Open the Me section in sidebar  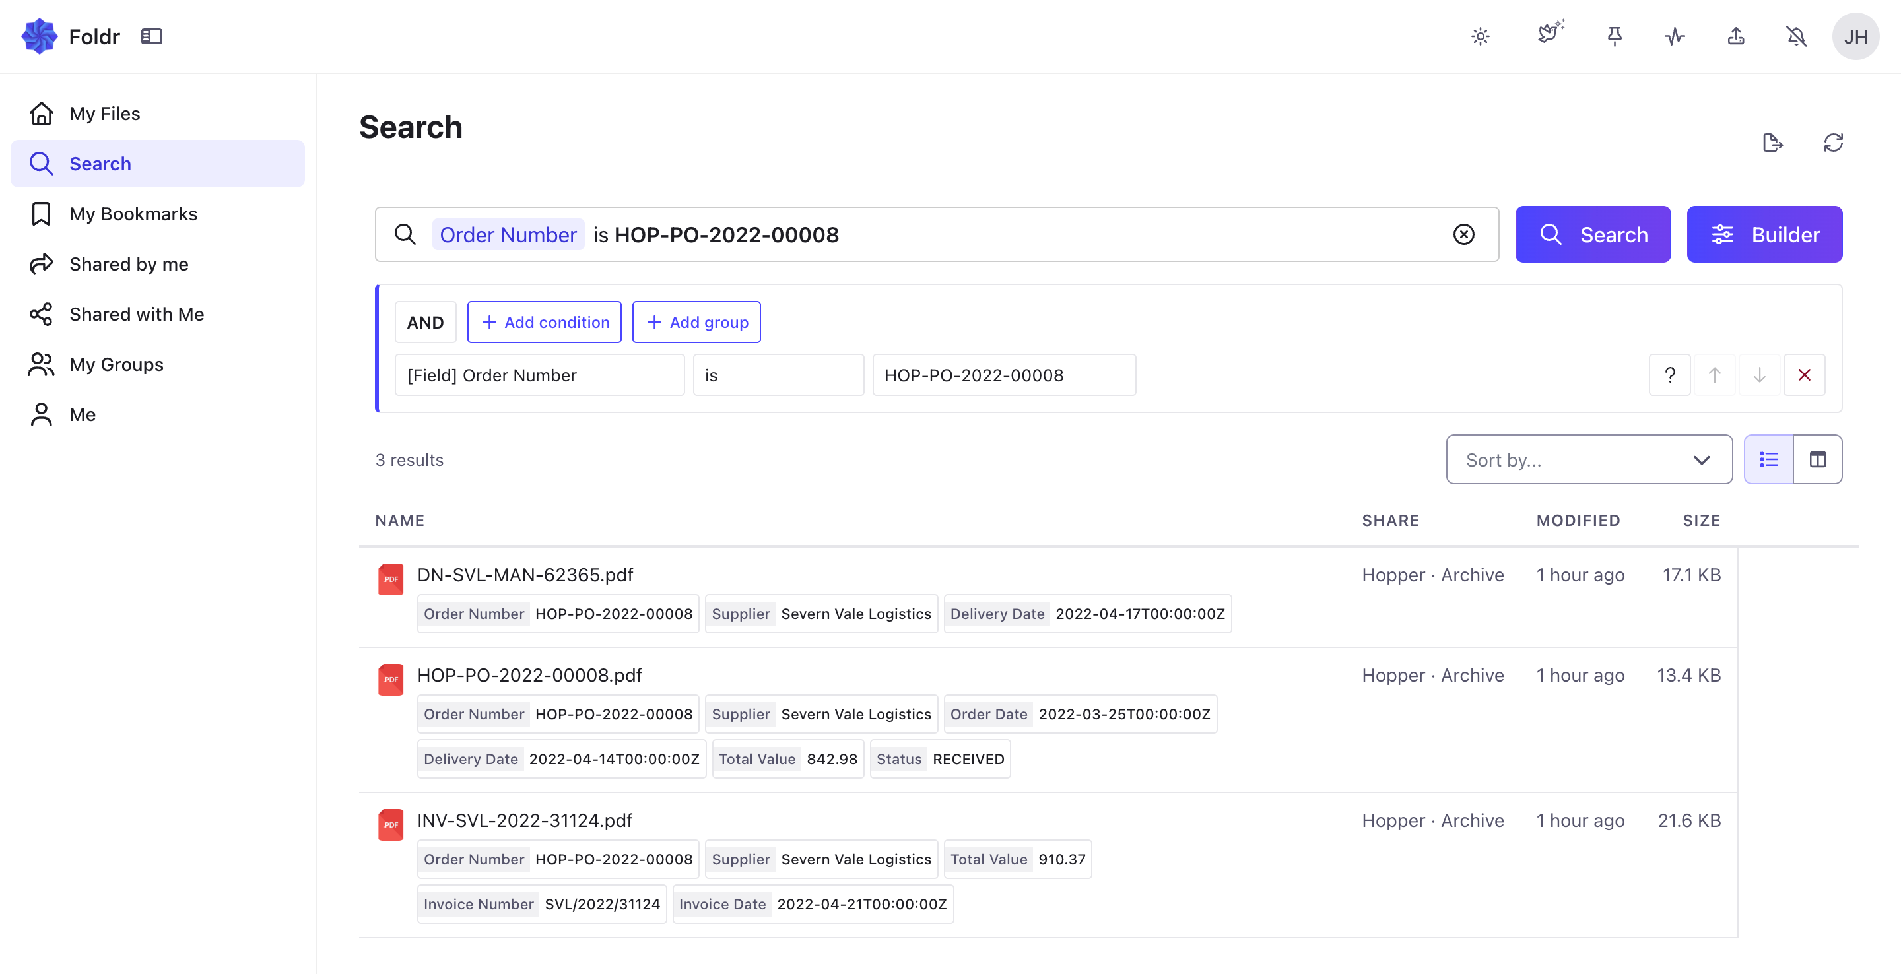pyautogui.click(x=157, y=414)
